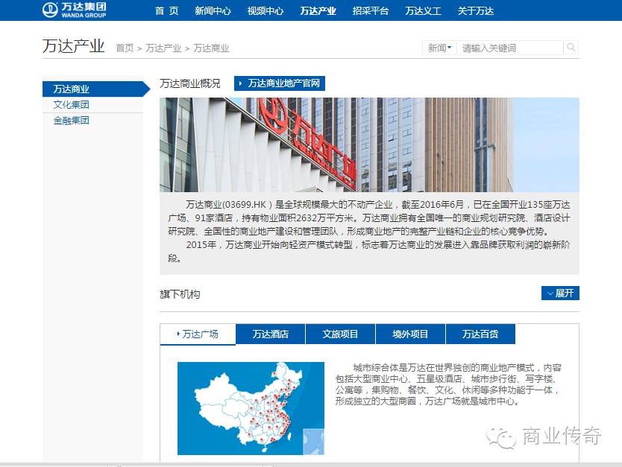Click the 旗下机构 heading
The width and height of the screenshot is (622, 467).
click(x=180, y=294)
